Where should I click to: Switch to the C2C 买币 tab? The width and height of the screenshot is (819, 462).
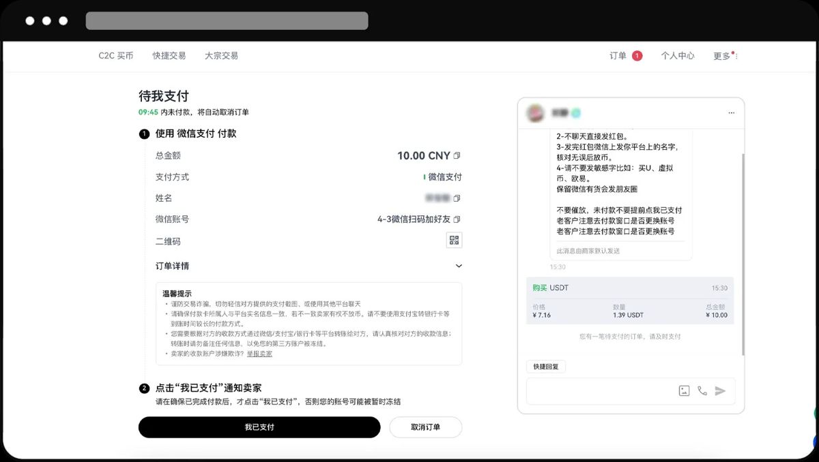116,56
